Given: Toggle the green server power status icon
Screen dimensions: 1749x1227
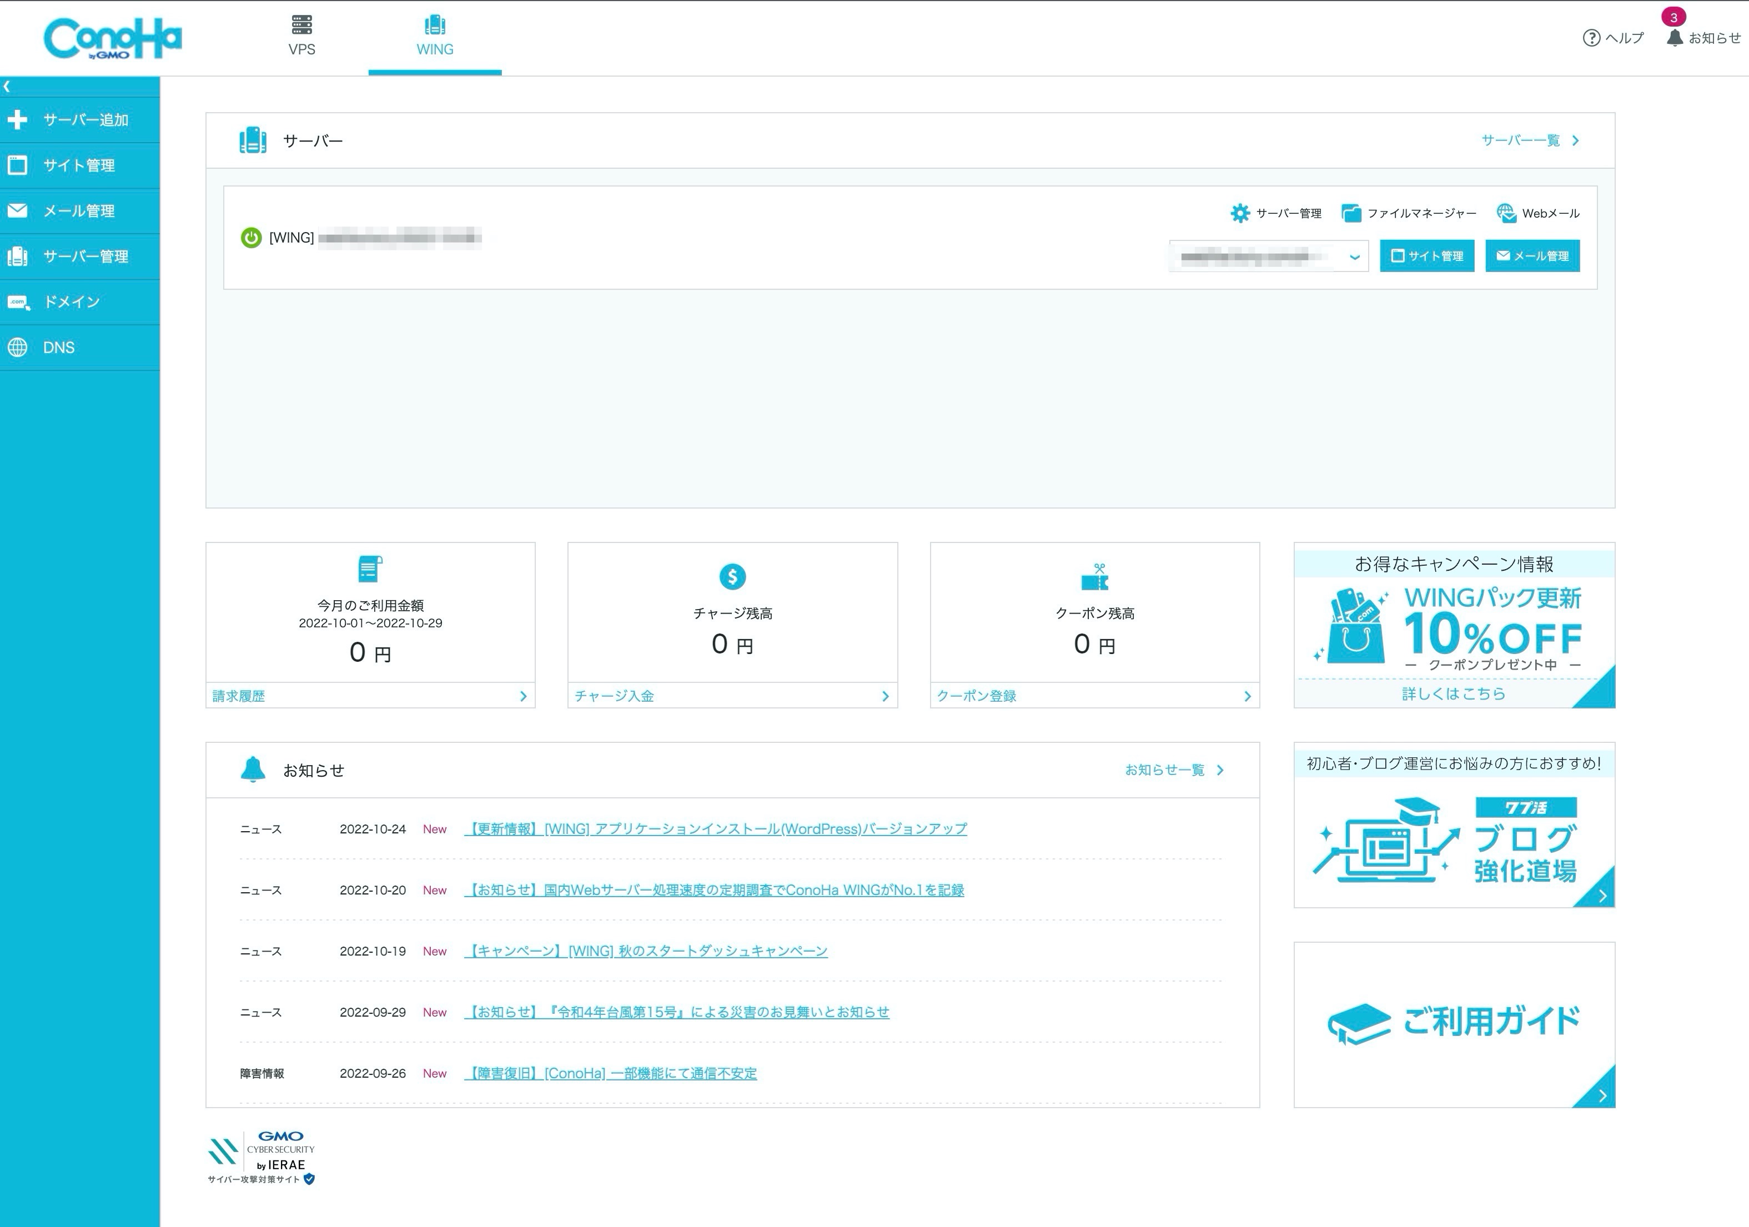Looking at the screenshot, I should 252,238.
